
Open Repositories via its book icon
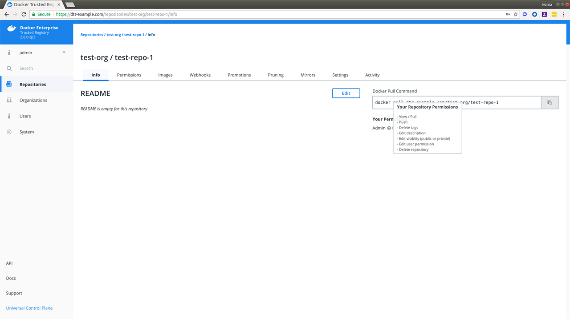click(x=9, y=85)
